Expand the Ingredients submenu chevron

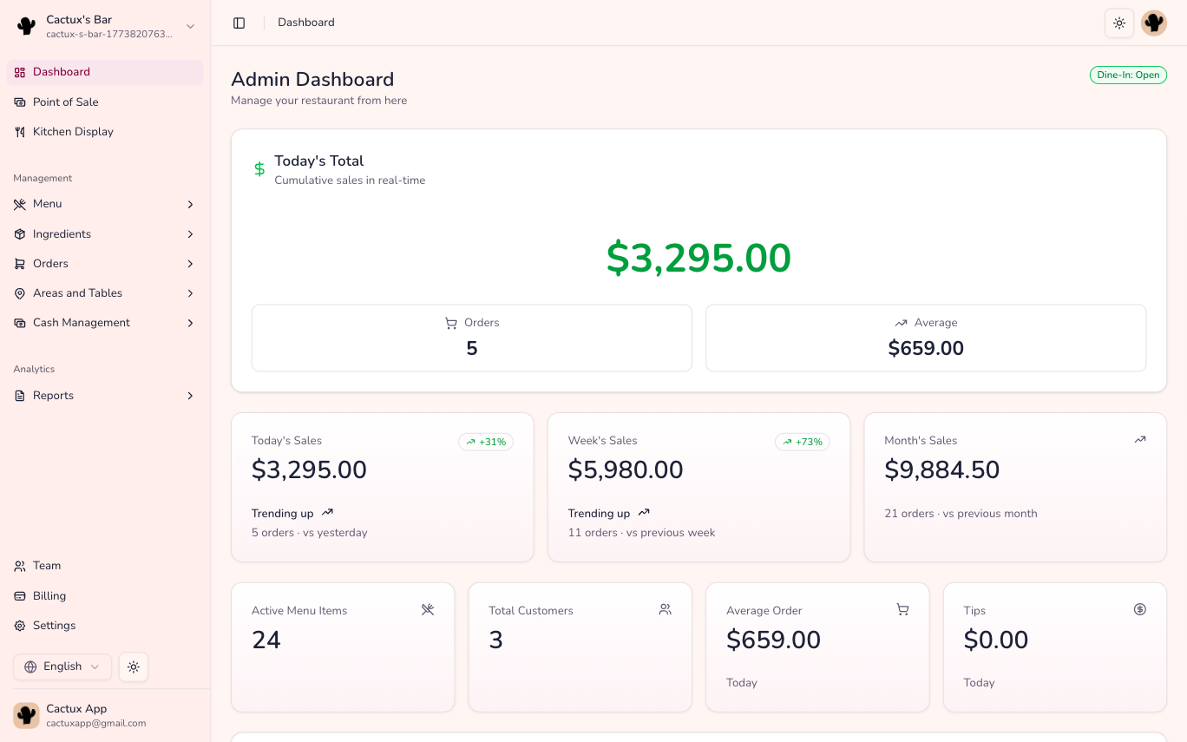point(190,234)
